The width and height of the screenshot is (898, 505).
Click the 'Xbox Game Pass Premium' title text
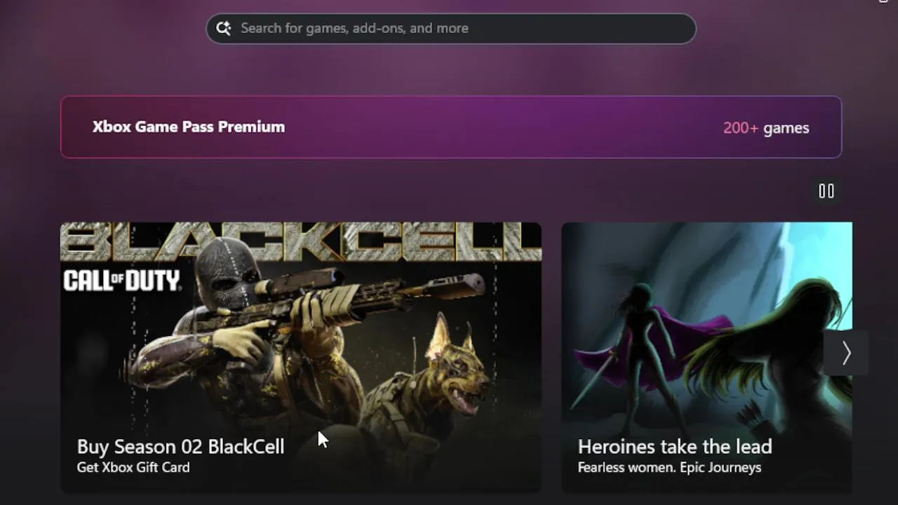[189, 127]
